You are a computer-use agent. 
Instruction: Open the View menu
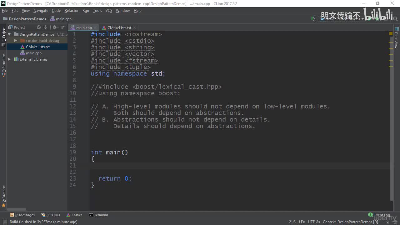(26, 11)
